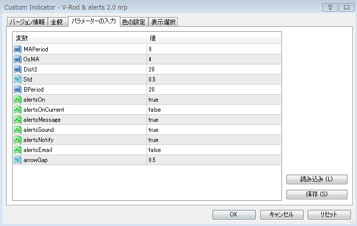Open the バージョン情報 tab

click(x=27, y=22)
